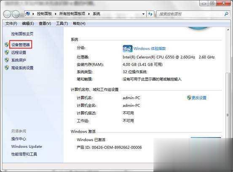Open 高级系统设置 advanced settings link
This screenshot has height=172, width=233.
(x=22, y=68)
